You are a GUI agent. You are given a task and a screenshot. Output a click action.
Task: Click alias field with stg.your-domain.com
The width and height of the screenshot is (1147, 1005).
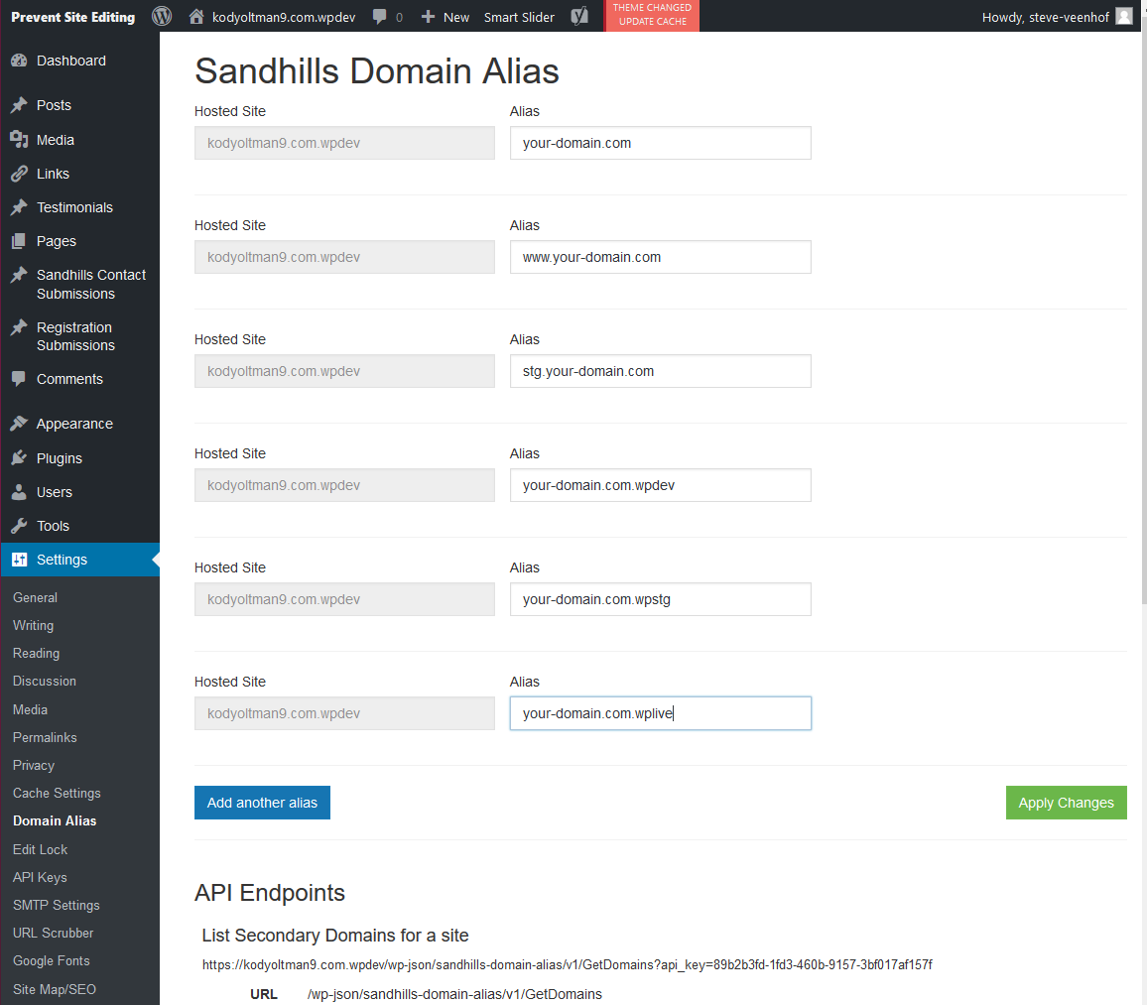[660, 371]
